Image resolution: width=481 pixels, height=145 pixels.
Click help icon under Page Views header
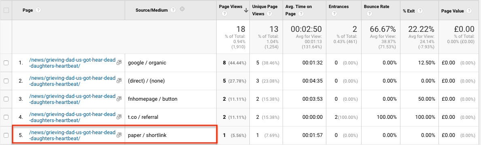tap(224, 13)
